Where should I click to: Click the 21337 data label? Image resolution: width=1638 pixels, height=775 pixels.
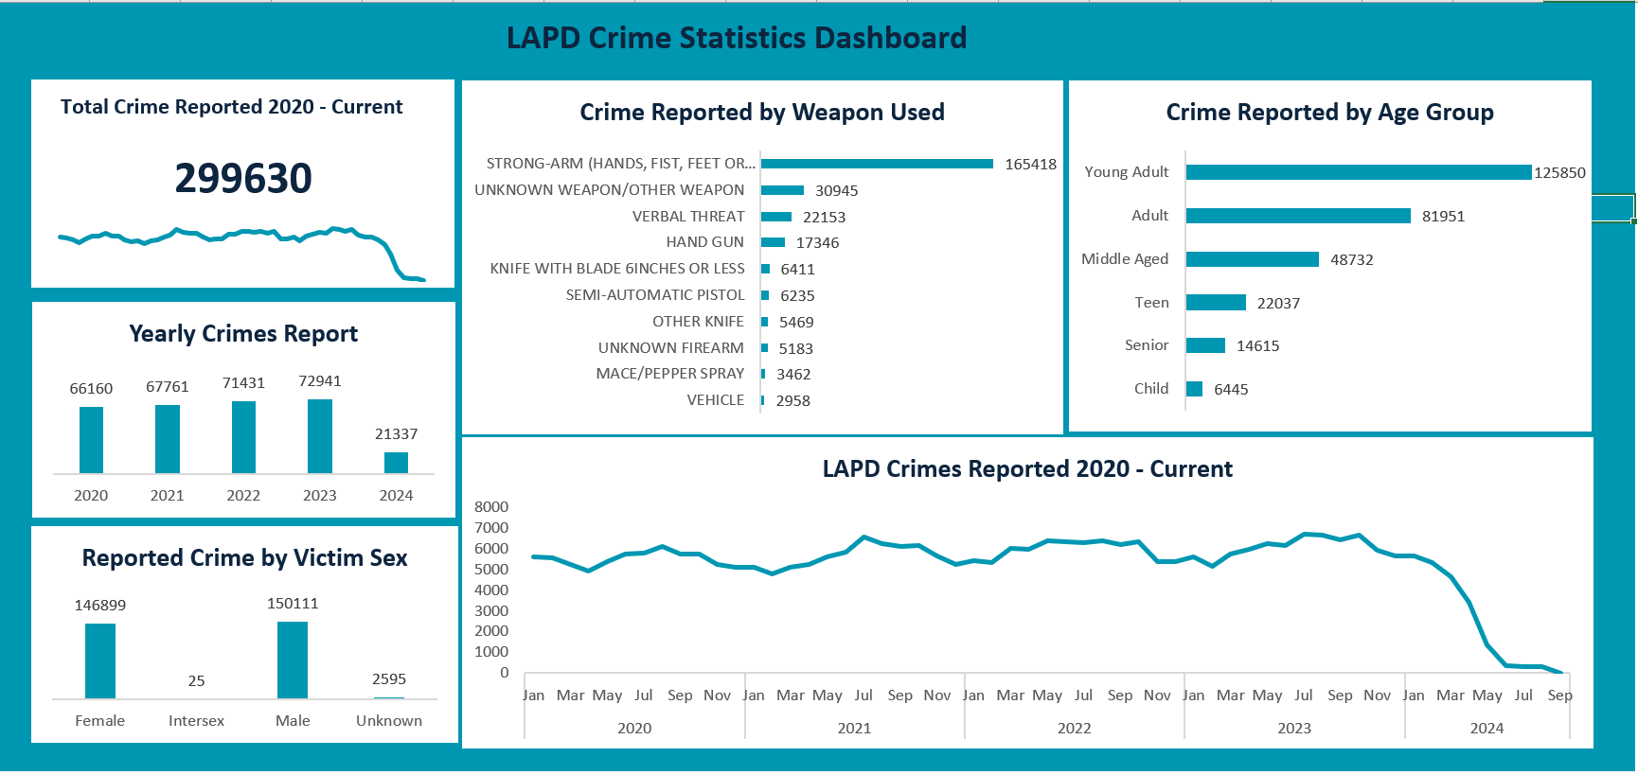396,434
